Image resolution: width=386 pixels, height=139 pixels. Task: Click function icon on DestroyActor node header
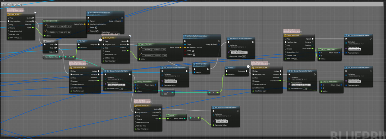click(195, 64)
